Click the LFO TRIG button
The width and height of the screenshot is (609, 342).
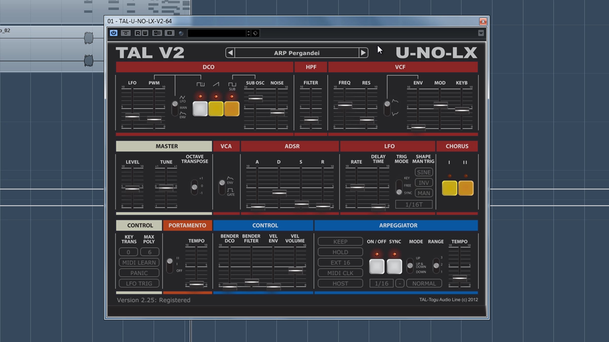[x=139, y=283]
